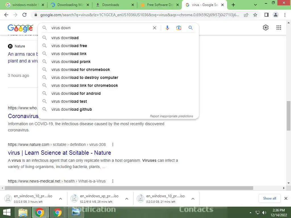Click the scroll right arrow
This screenshot has width=291, height=218.
click(x=284, y=188)
